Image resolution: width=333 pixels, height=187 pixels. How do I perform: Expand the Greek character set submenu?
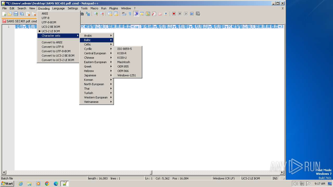click(x=96, y=66)
